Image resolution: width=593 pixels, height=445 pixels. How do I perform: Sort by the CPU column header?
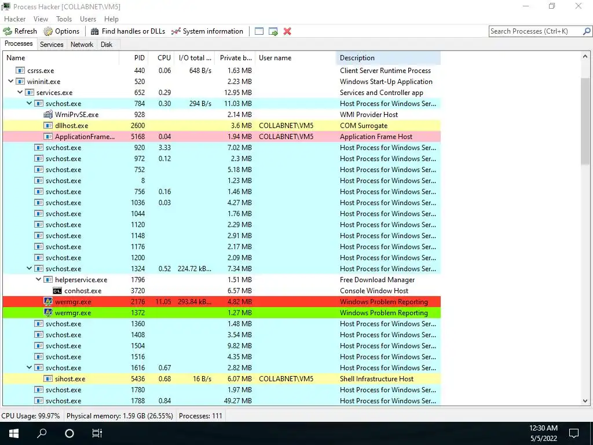tap(162, 58)
